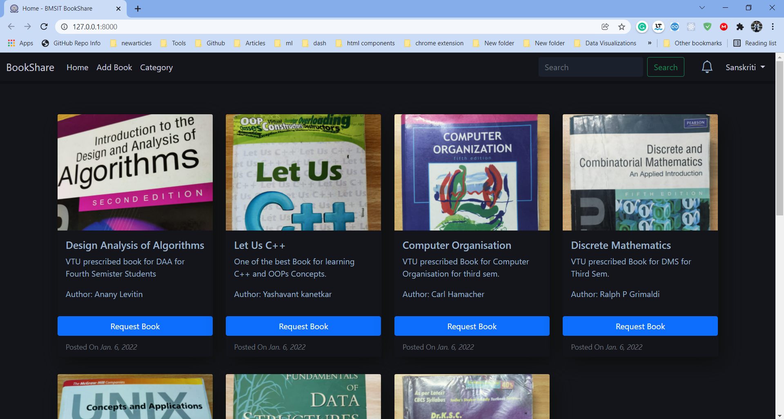Viewport: 784px width, 419px height.
Task: Request the Discrete Mathematics book
Action: click(640, 326)
